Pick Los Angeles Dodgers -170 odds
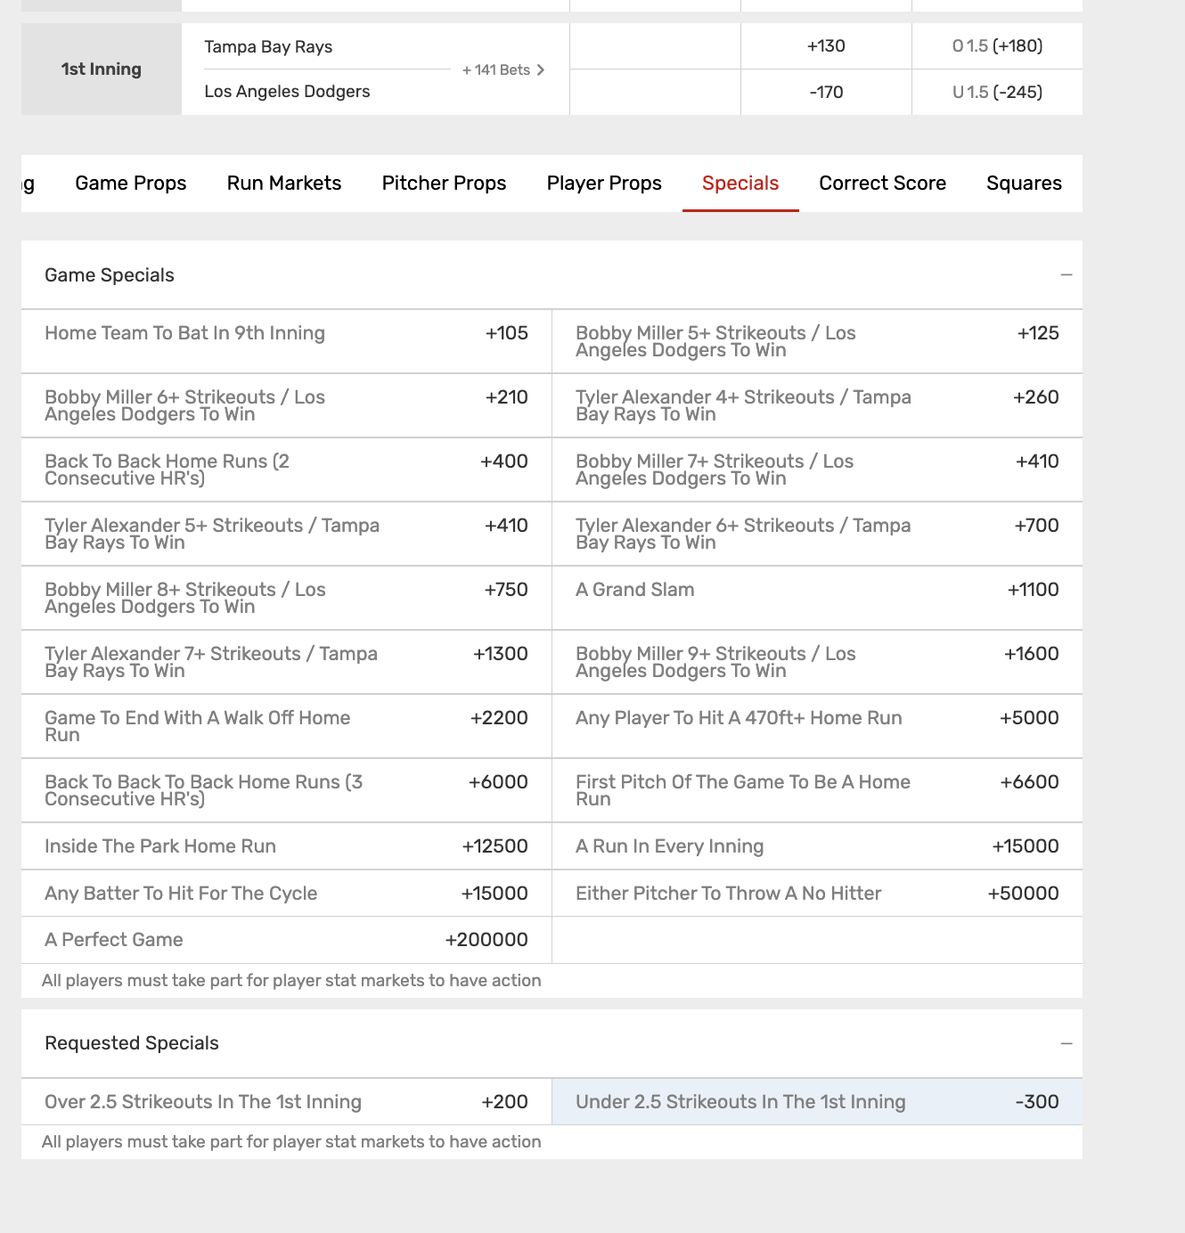Image resolution: width=1185 pixels, height=1233 pixels. tap(826, 93)
